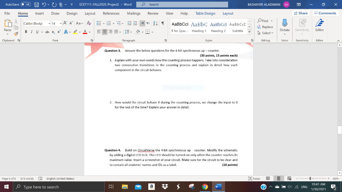Toggle bold formatting
Viewport: 342px width, 192px height.
[26, 31]
